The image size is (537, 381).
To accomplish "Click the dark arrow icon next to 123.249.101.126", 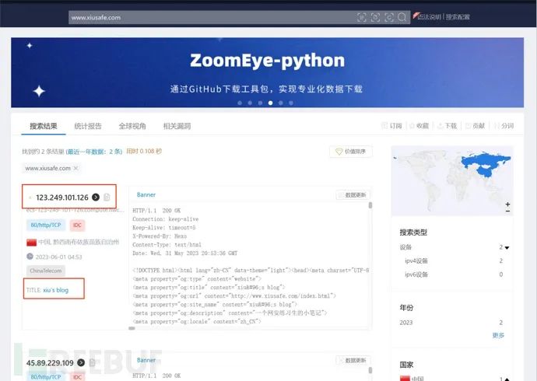I will [x=96, y=197].
